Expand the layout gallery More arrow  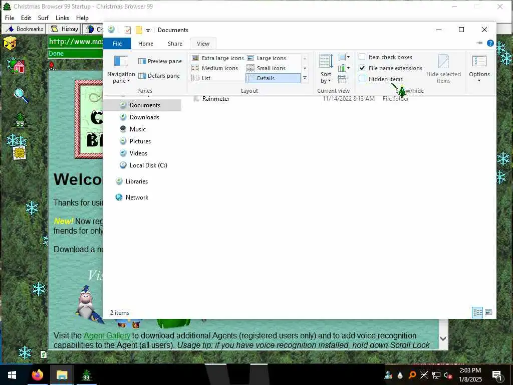coord(305,78)
